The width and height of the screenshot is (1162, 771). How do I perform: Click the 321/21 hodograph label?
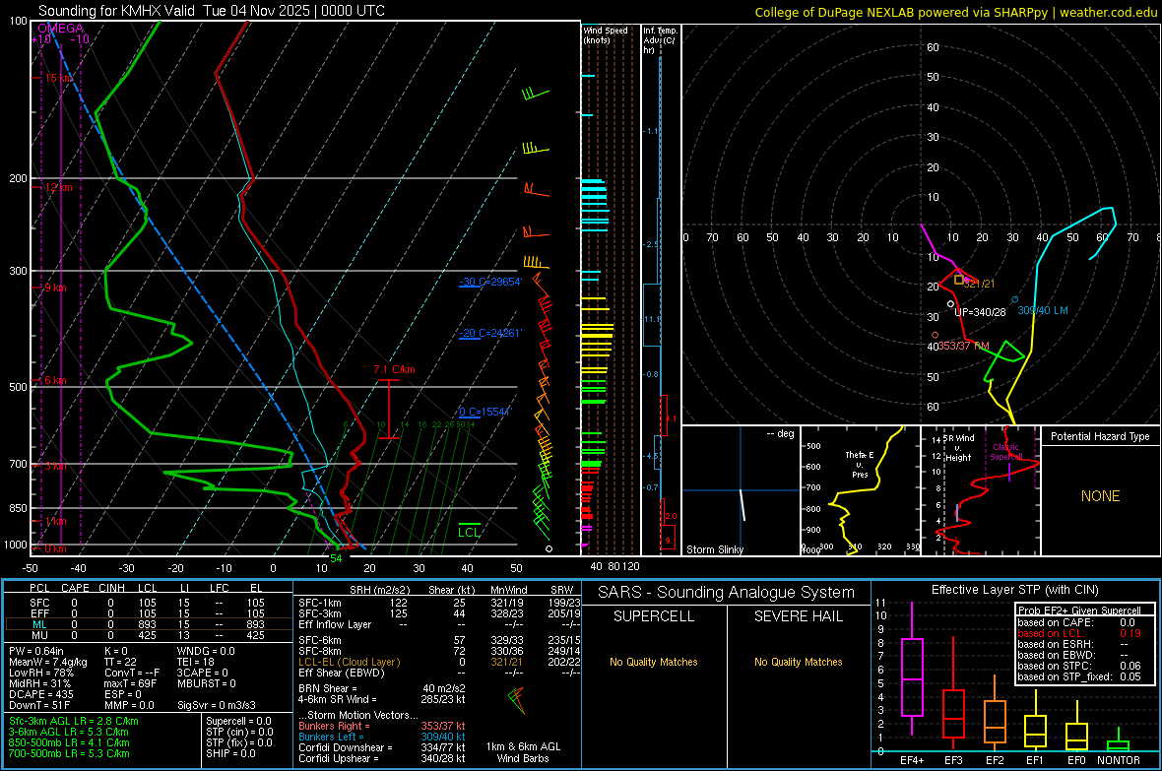tap(979, 284)
